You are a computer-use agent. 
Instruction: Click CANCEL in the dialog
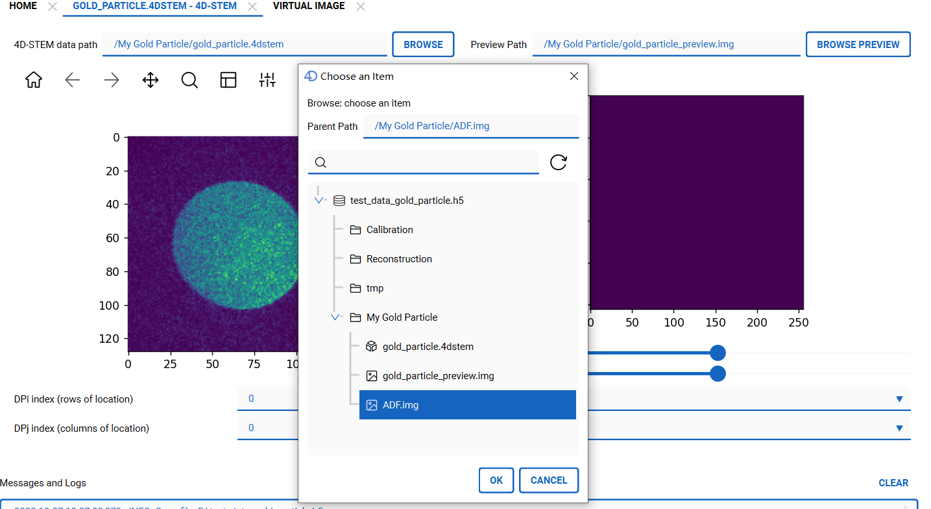click(x=549, y=480)
